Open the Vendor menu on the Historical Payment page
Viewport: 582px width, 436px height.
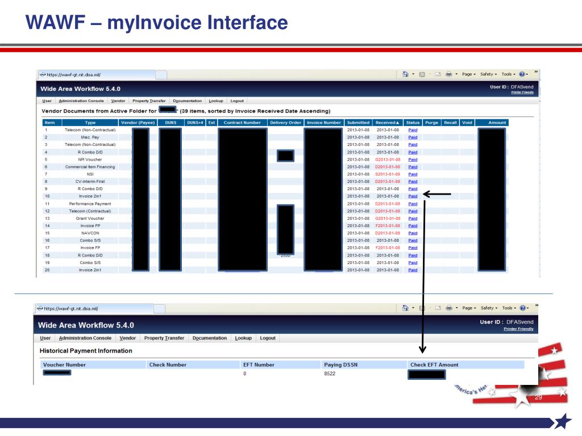click(x=128, y=338)
